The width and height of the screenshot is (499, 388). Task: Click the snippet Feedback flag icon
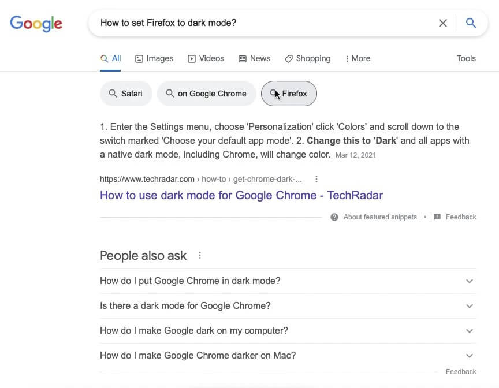coord(437,217)
